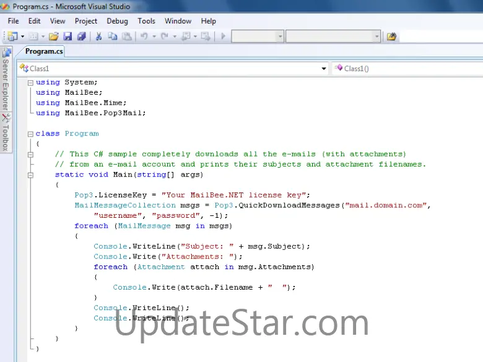Click 'using MailBee.Pop3Mail;' code line

(90, 113)
